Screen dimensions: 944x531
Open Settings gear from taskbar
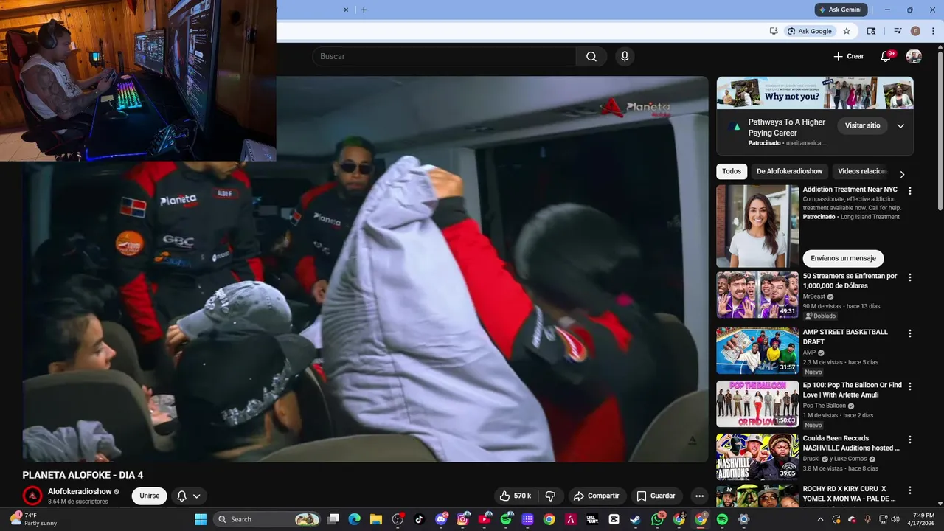(743, 519)
